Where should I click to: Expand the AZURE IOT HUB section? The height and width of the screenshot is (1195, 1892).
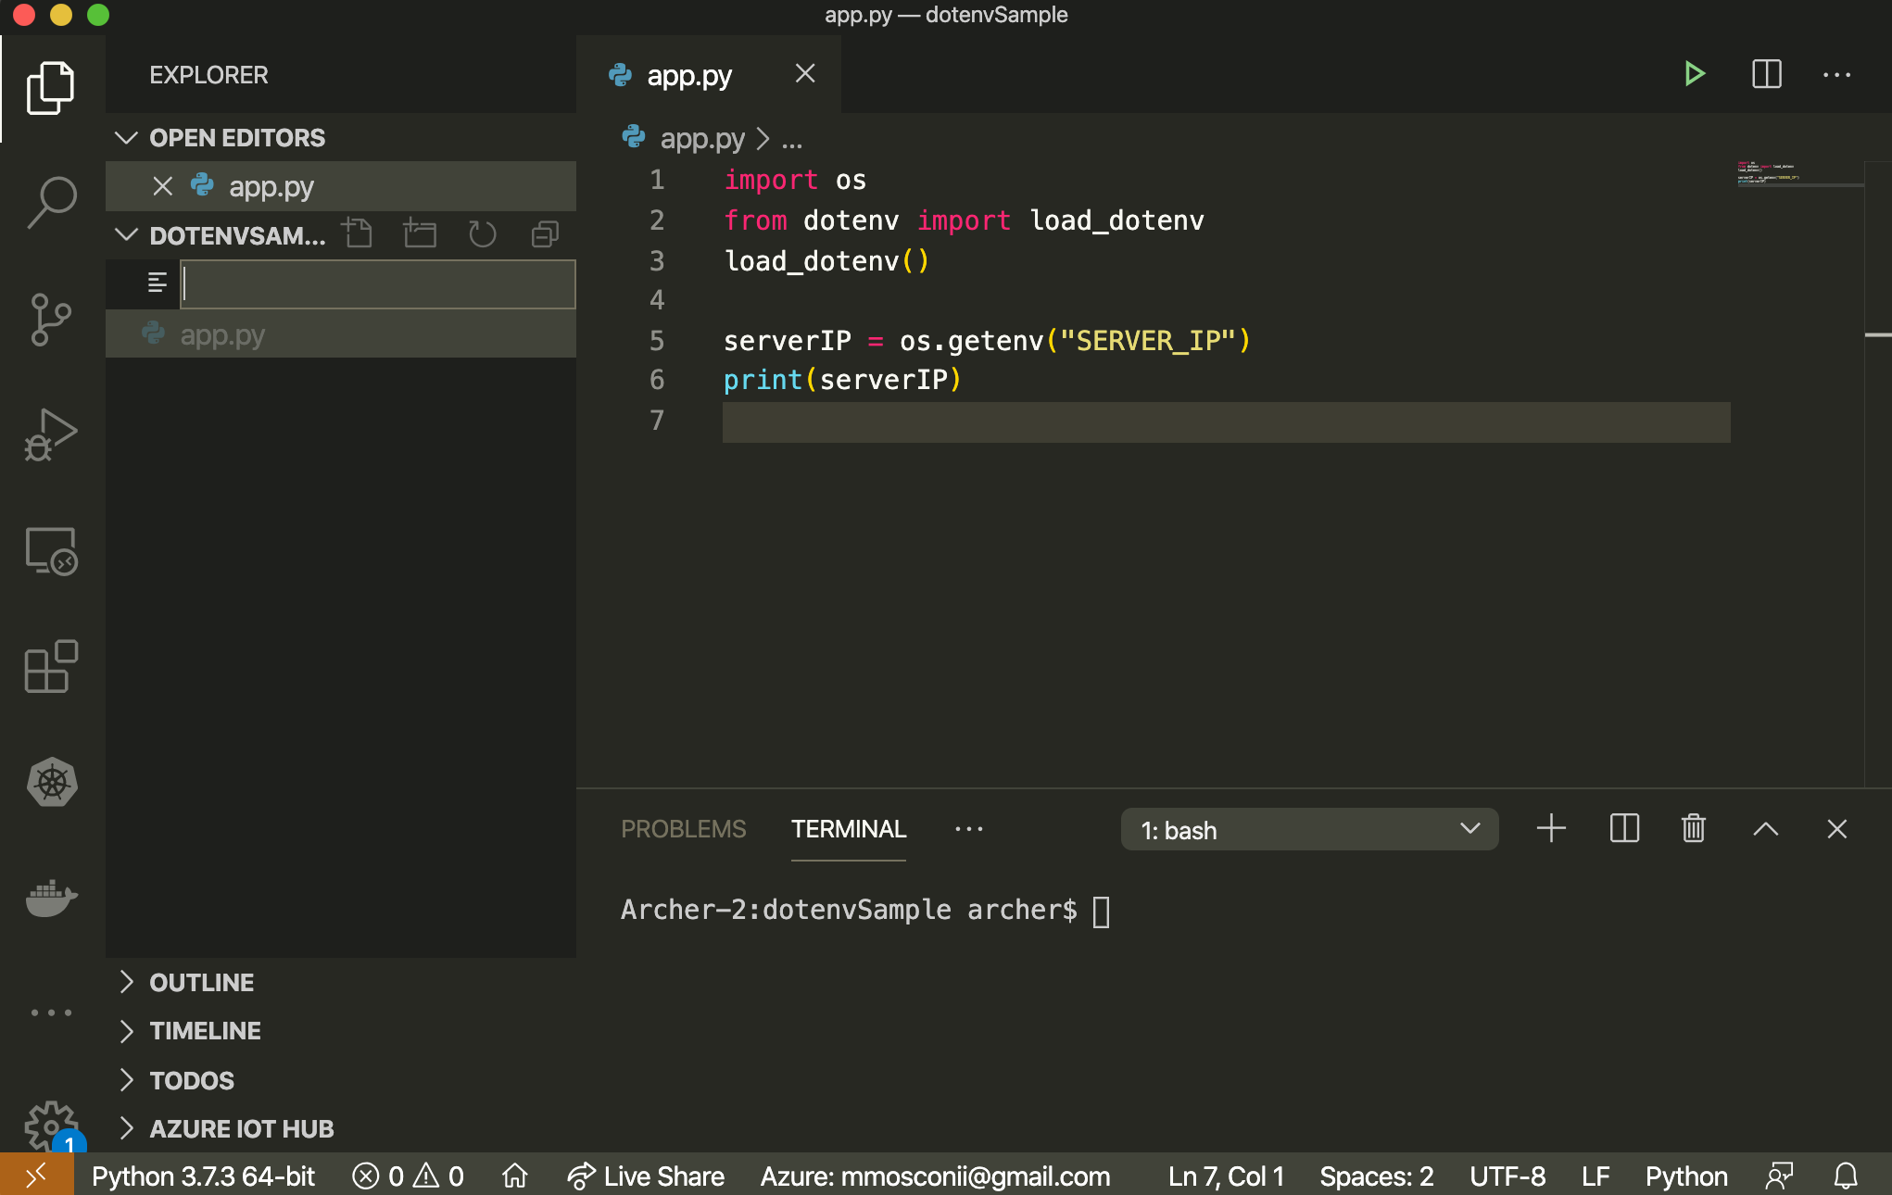pos(241,1128)
